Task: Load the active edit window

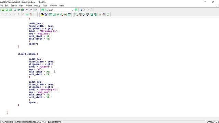Action: click(76, 14)
